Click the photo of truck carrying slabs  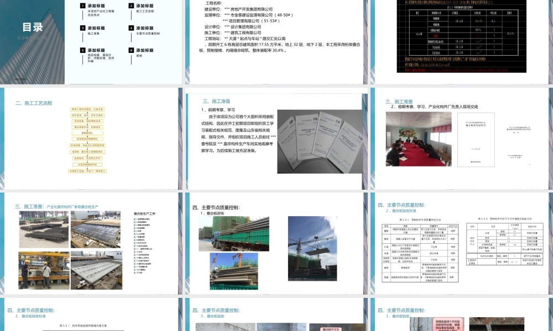tap(234, 233)
